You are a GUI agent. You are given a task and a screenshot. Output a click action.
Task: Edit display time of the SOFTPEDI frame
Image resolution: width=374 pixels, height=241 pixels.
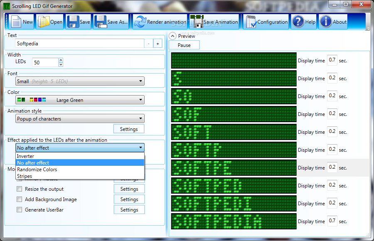(332, 203)
